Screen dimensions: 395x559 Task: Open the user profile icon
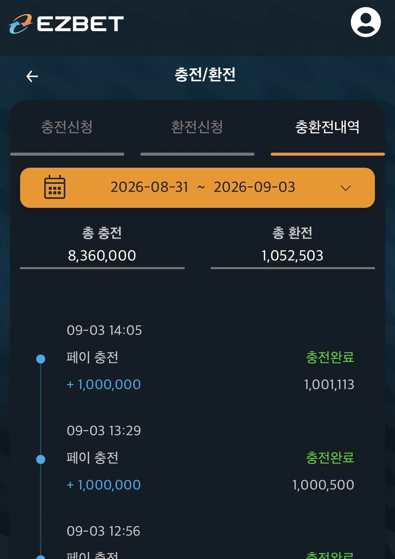366,22
